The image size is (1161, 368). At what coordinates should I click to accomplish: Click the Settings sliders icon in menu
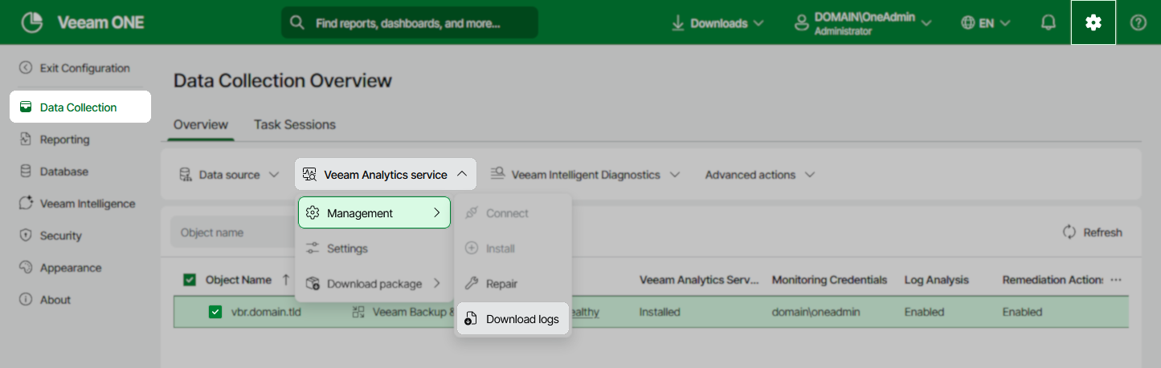[313, 249]
